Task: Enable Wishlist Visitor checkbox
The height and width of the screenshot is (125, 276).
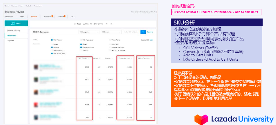Action: tap(52, 50)
